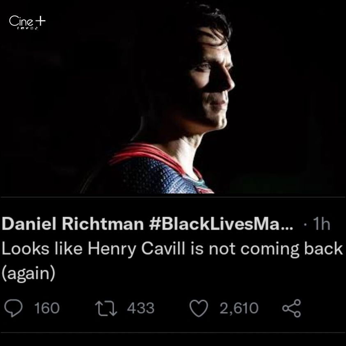This screenshot has width=346, height=346.
Task: Tap the tiny YouTube icon under Cine+
Action: pyautogui.click(x=23, y=28)
